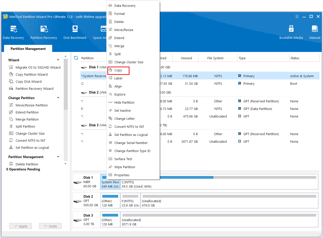The image size is (323, 238).
Task: Choose Align in the context menu
Action: click(x=133, y=86)
